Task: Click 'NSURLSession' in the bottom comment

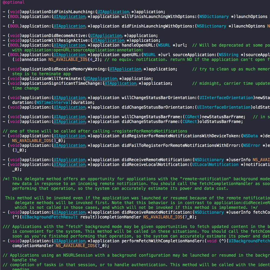Action: pyautogui.click(x=78, y=255)
